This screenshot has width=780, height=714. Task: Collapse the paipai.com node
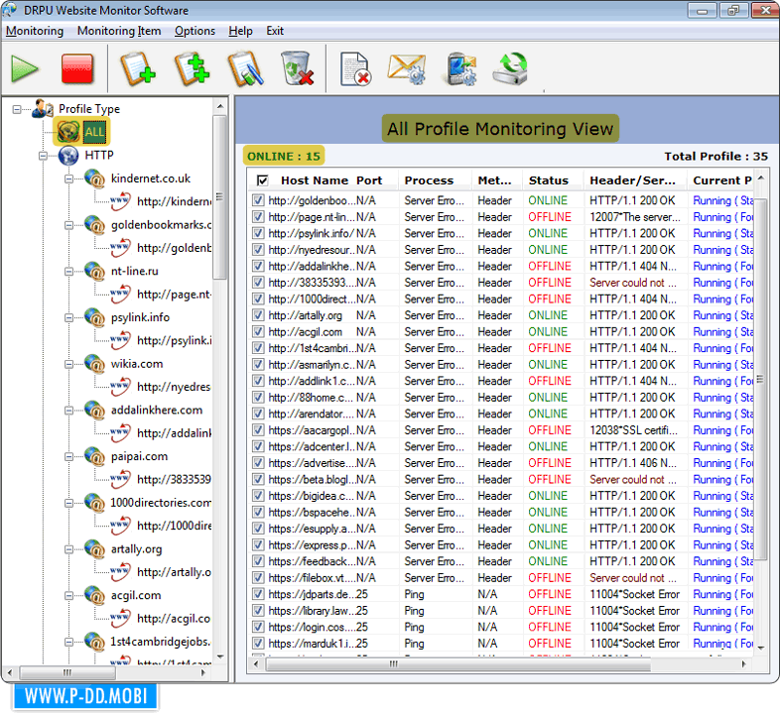(69, 456)
